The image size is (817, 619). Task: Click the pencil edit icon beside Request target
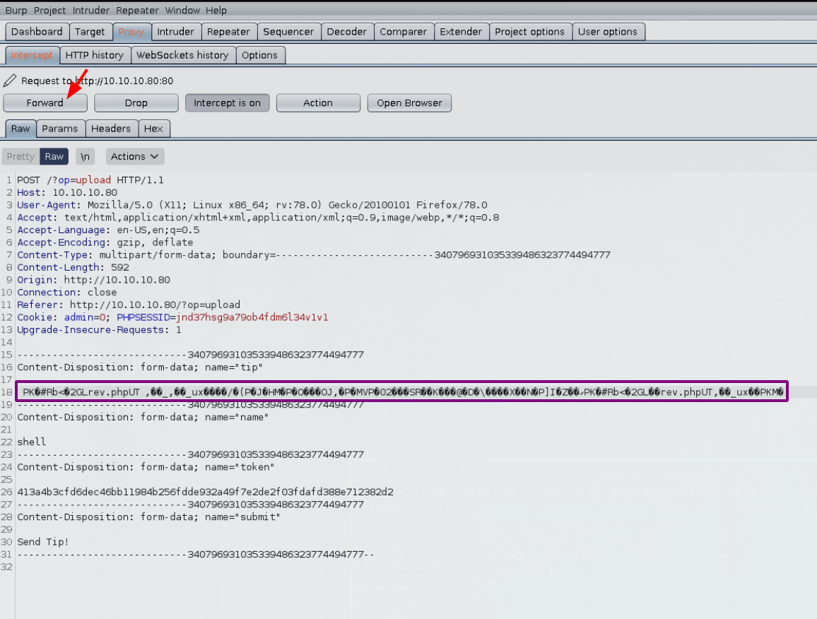coord(10,81)
